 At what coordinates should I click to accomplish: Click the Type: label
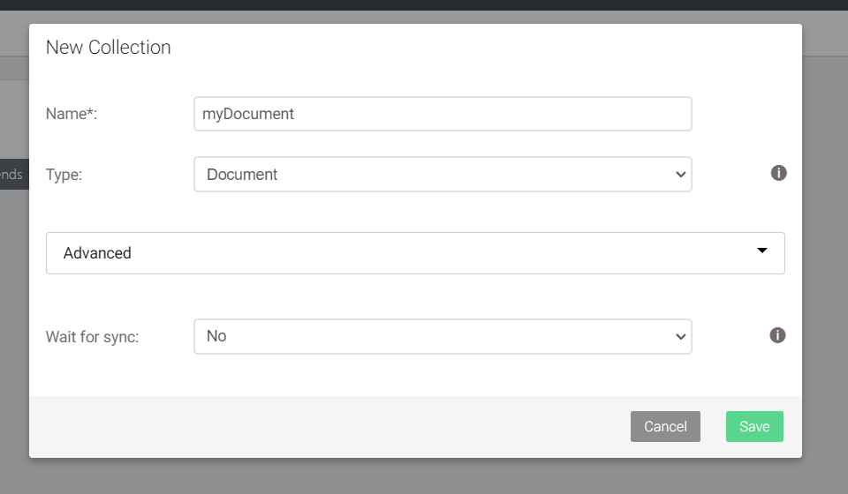64,175
